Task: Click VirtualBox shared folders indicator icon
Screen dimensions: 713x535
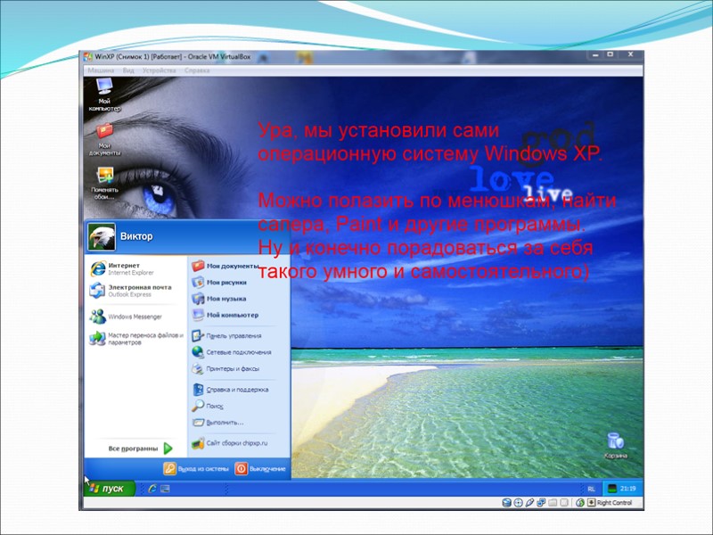Action: [552, 503]
